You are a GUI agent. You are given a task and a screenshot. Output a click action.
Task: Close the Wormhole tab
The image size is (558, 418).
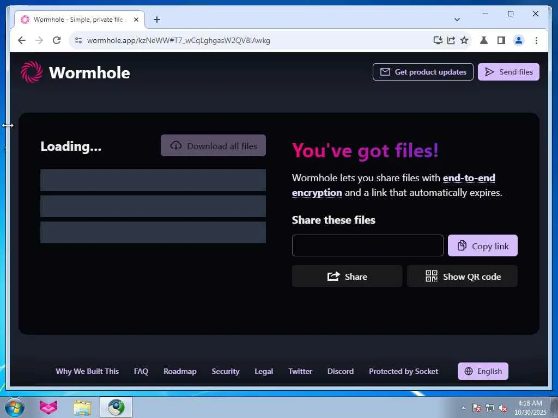[136, 20]
